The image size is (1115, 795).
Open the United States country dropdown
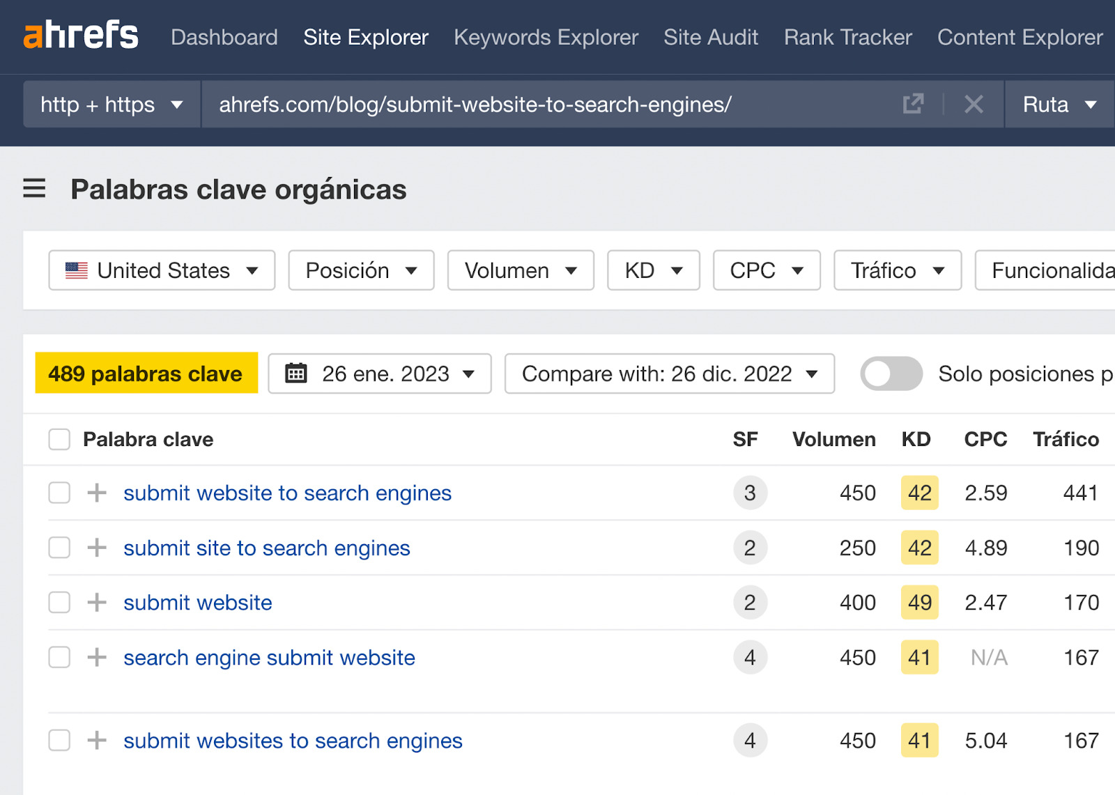pyautogui.click(x=162, y=270)
